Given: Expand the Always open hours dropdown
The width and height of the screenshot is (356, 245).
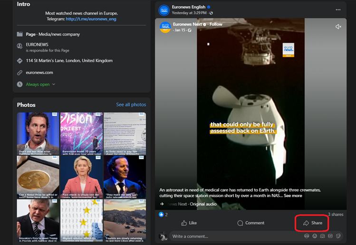Looking at the screenshot, I should [x=40, y=84].
